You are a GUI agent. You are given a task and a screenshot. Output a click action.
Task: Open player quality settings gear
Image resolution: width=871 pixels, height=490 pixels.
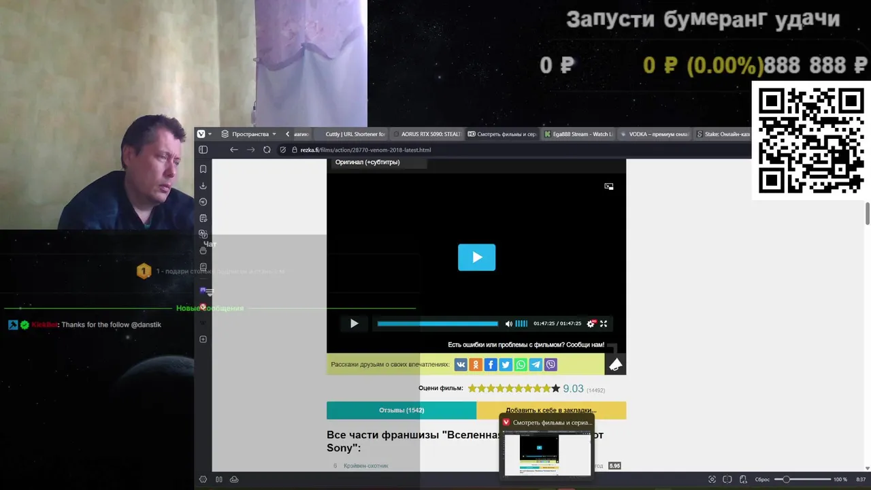click(x=591, y=324)
